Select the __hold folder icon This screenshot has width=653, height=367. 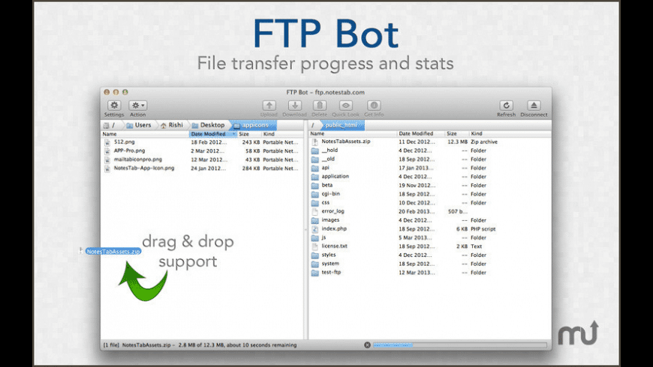point(314,151)
